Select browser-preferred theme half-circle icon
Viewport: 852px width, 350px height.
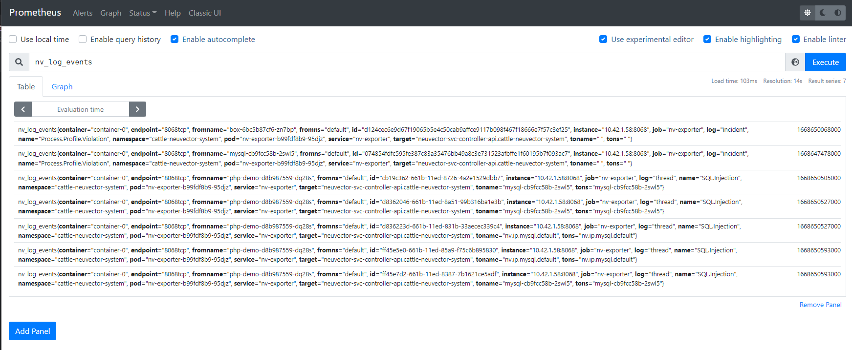(838, 13)
